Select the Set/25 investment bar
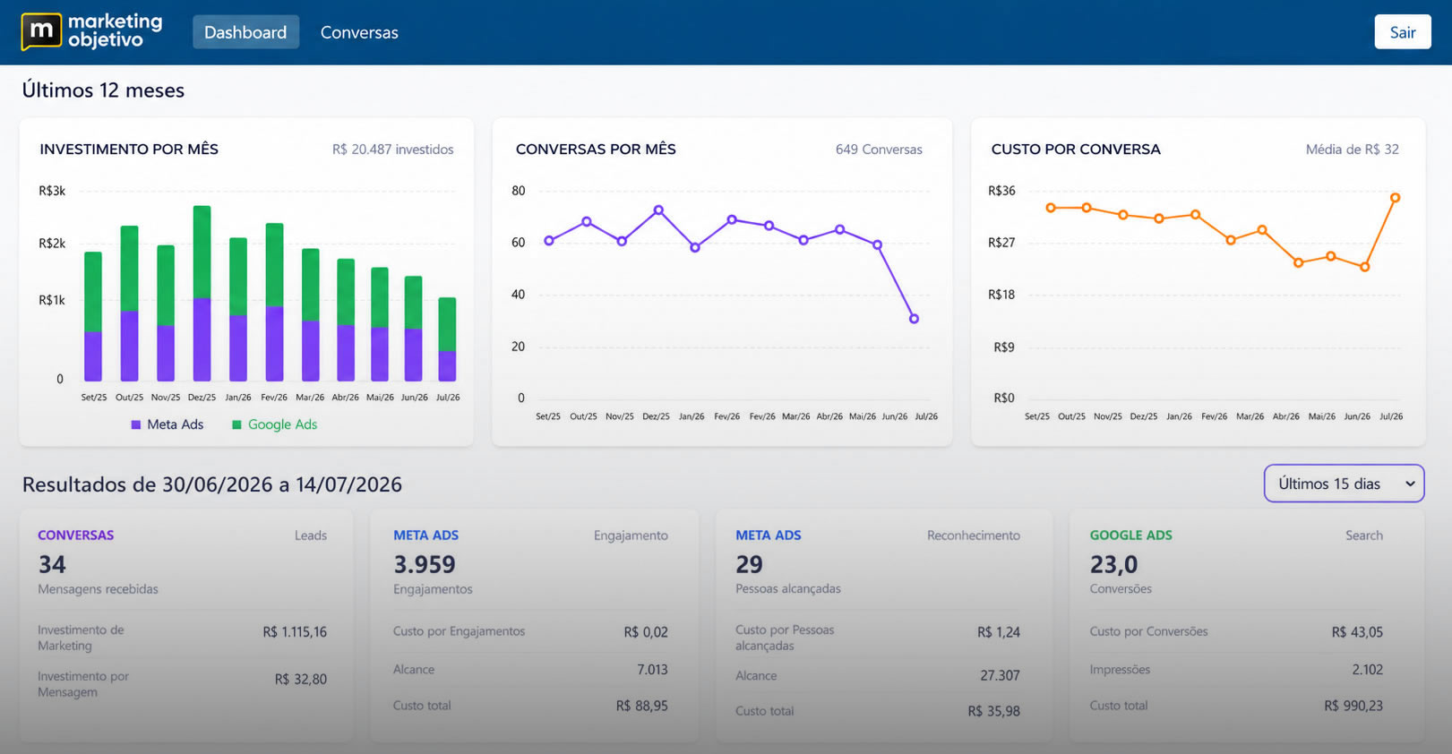 (93, 316)
